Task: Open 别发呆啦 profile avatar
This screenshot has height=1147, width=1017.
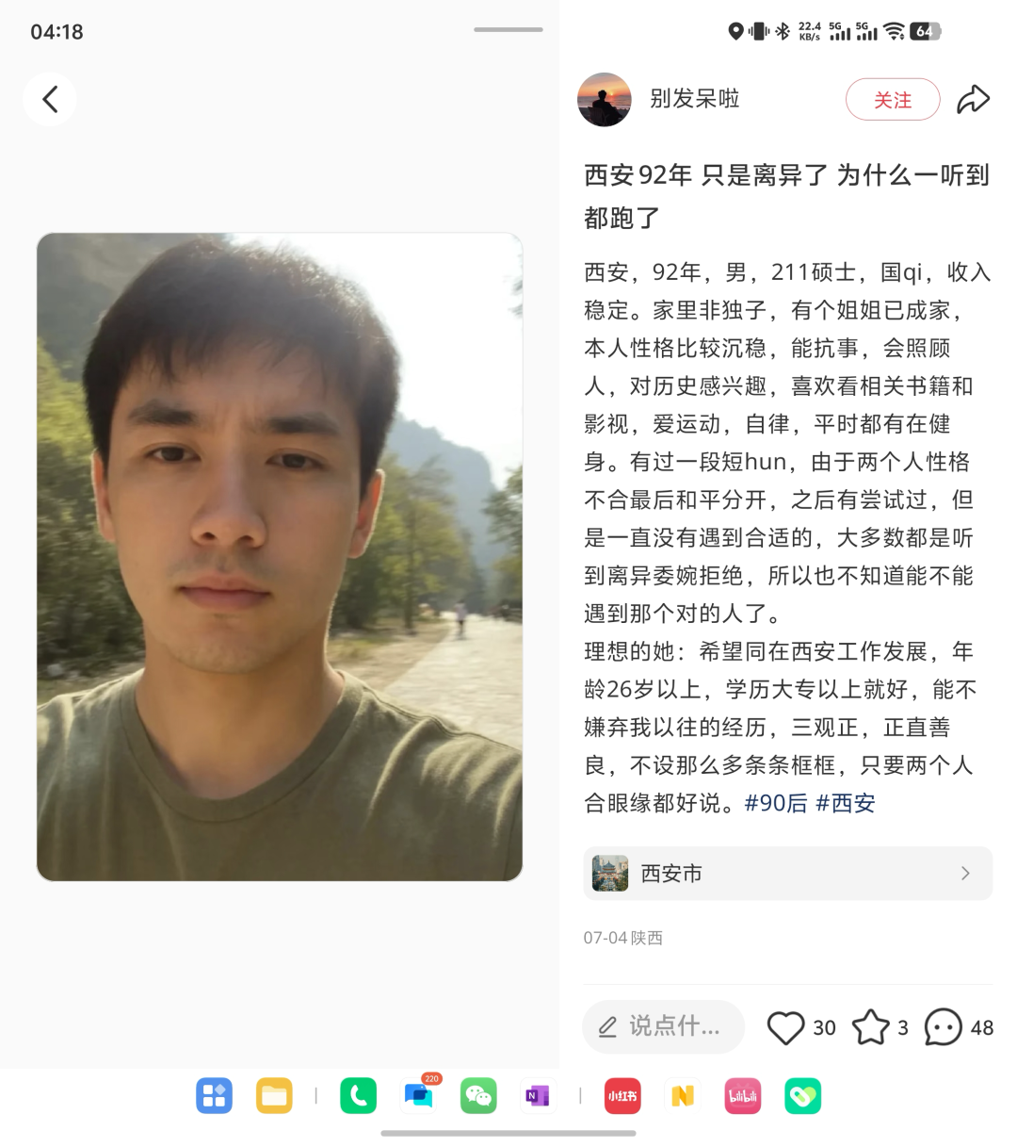Action: click(x=604, y=99)
